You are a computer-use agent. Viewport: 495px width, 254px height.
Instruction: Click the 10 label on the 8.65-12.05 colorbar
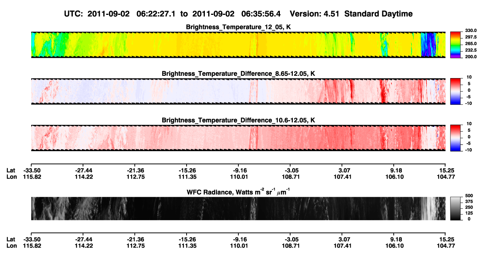click(x=469, y=77)
